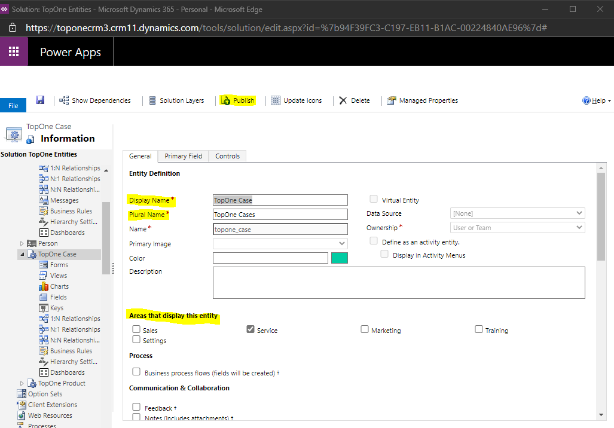Check the Sales display area
This screenshot has width=614, height=428.
click(136, 329)
